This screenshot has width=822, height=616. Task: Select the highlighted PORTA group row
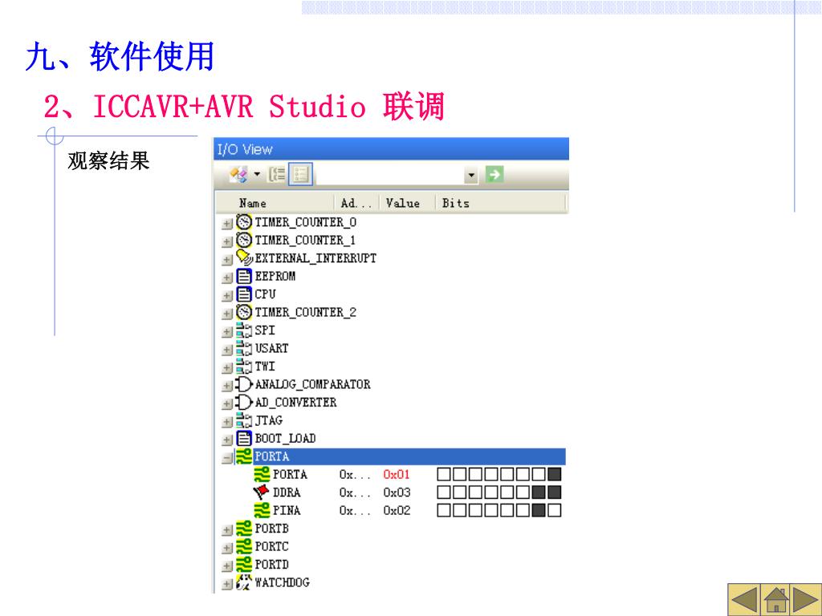[409, 456]
